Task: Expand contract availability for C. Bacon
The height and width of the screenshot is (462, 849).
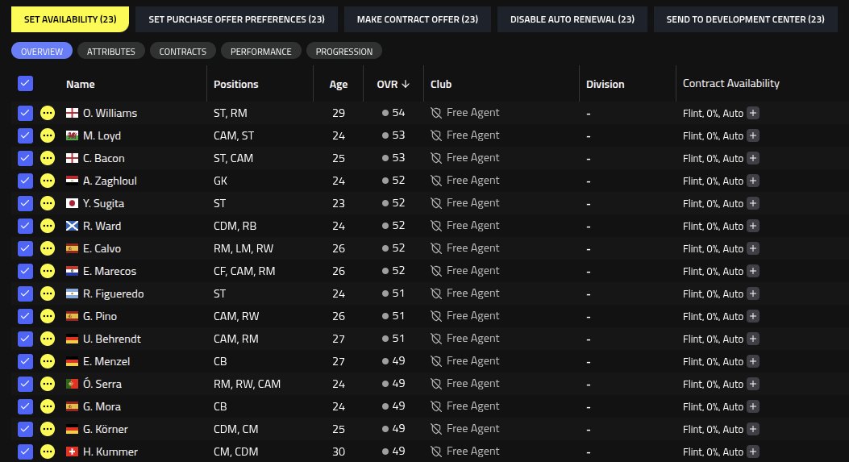Action: pos(752,158)
